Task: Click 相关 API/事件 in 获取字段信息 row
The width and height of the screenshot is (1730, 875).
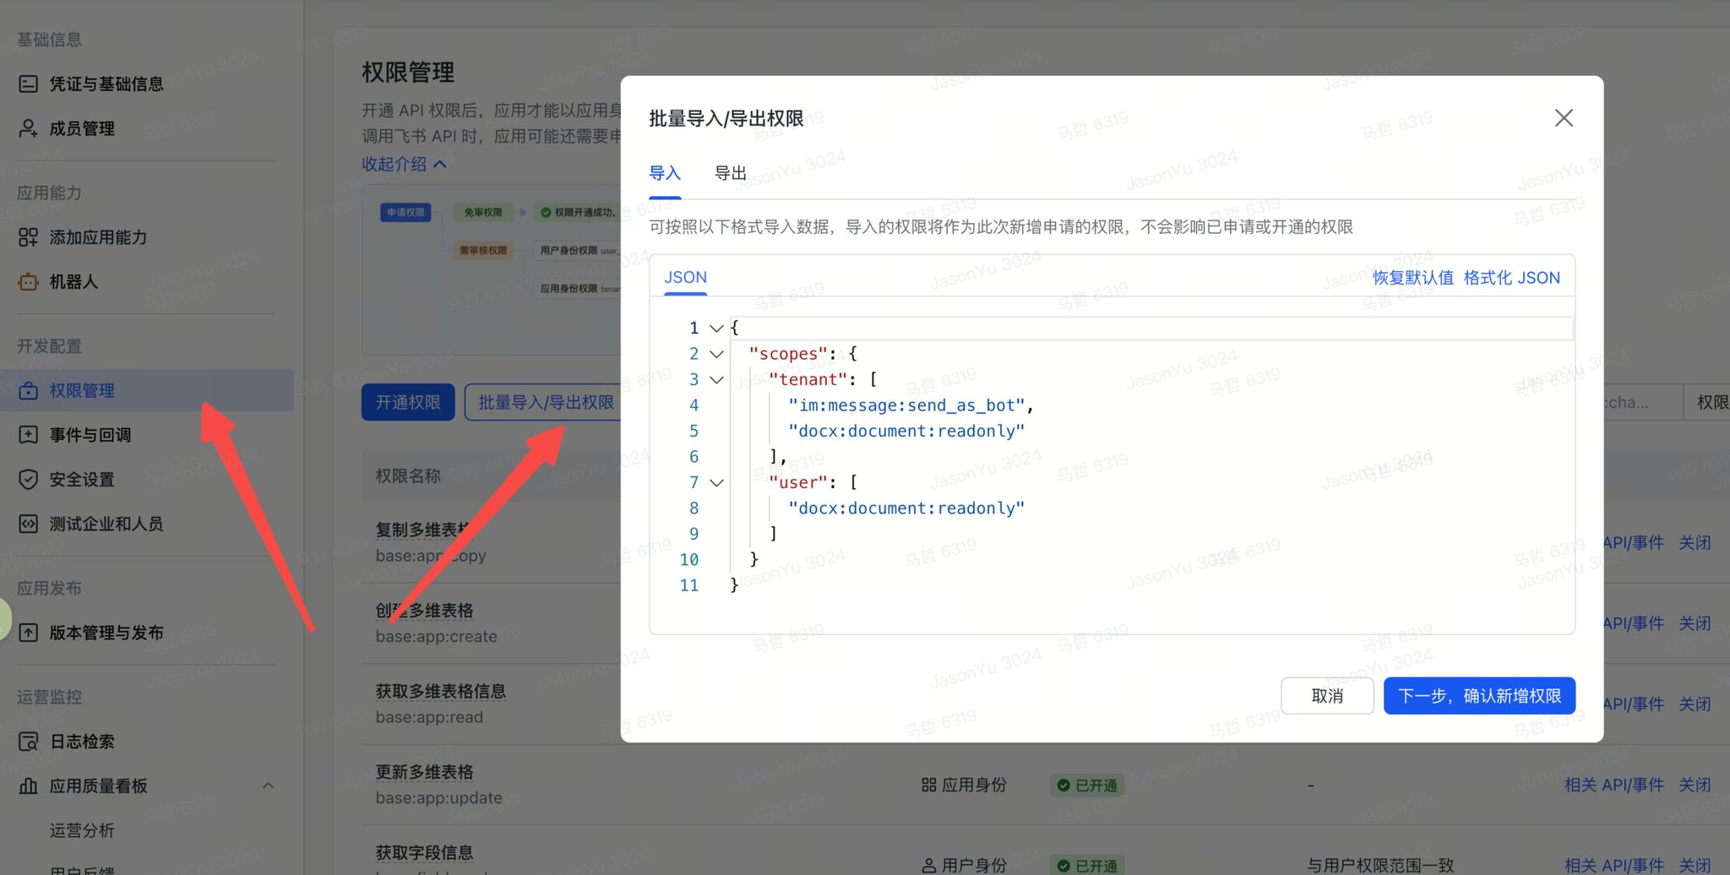Action: 1614,866
